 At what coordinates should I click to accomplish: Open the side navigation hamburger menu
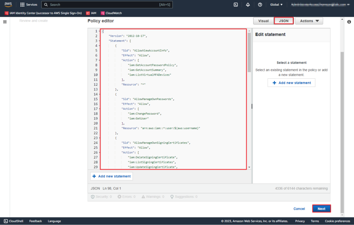[5, 22]
